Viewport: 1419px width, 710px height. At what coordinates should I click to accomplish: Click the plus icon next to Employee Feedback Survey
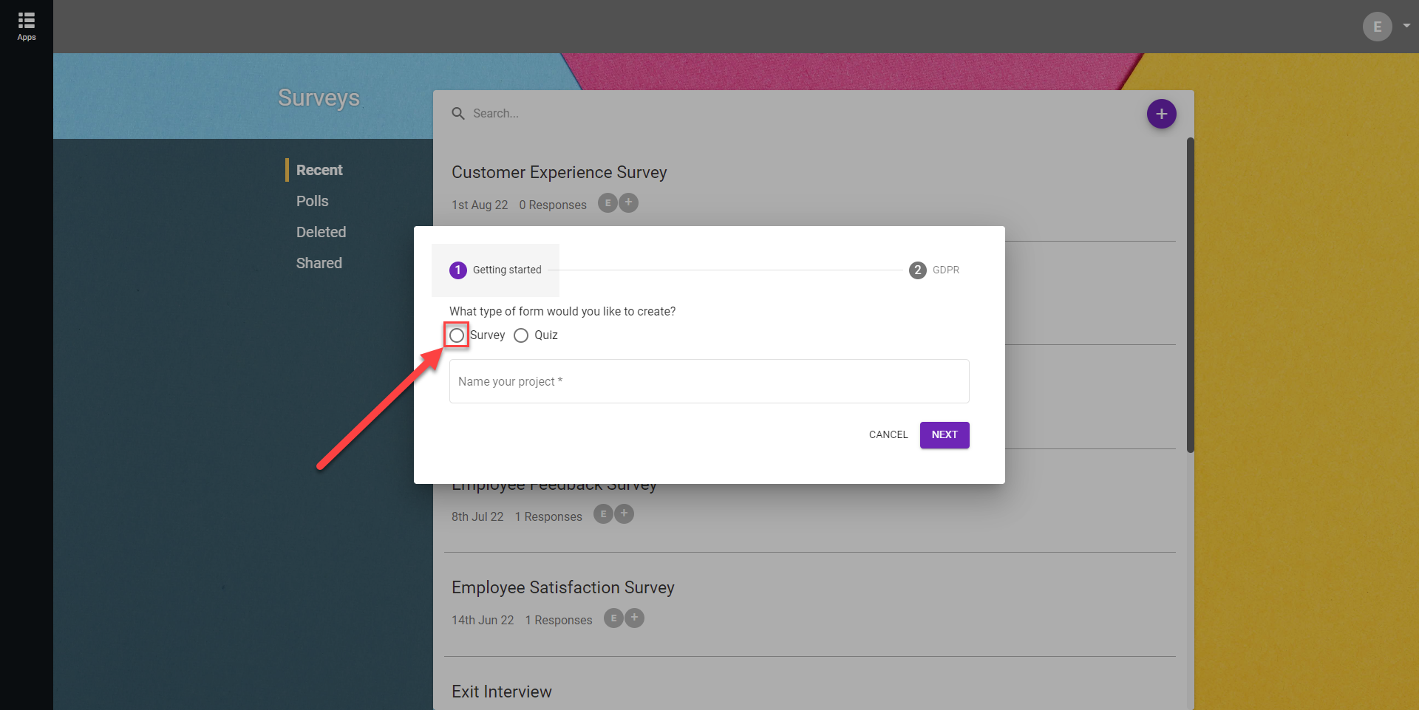pyautogui.click(x=624, y=513)
